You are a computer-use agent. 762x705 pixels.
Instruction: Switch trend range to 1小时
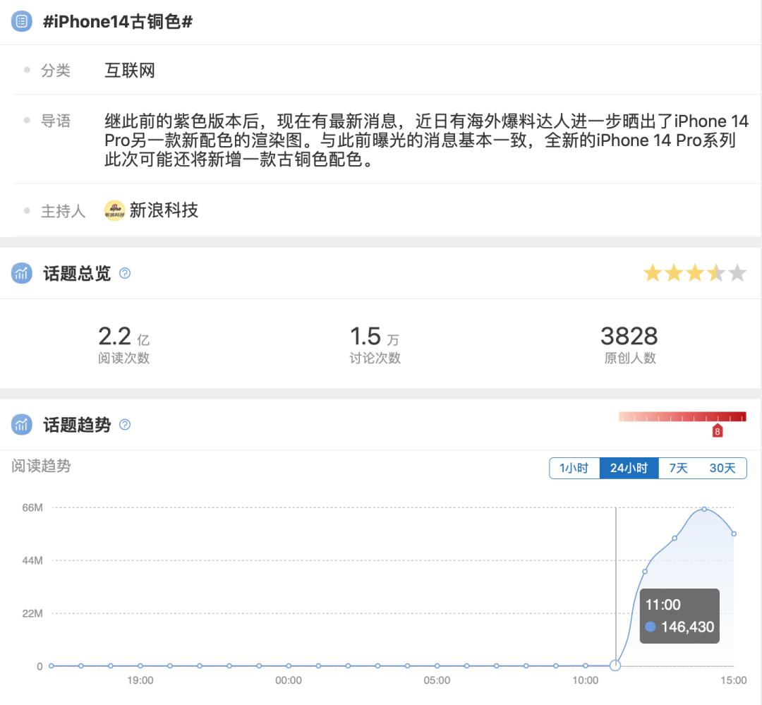574,468
